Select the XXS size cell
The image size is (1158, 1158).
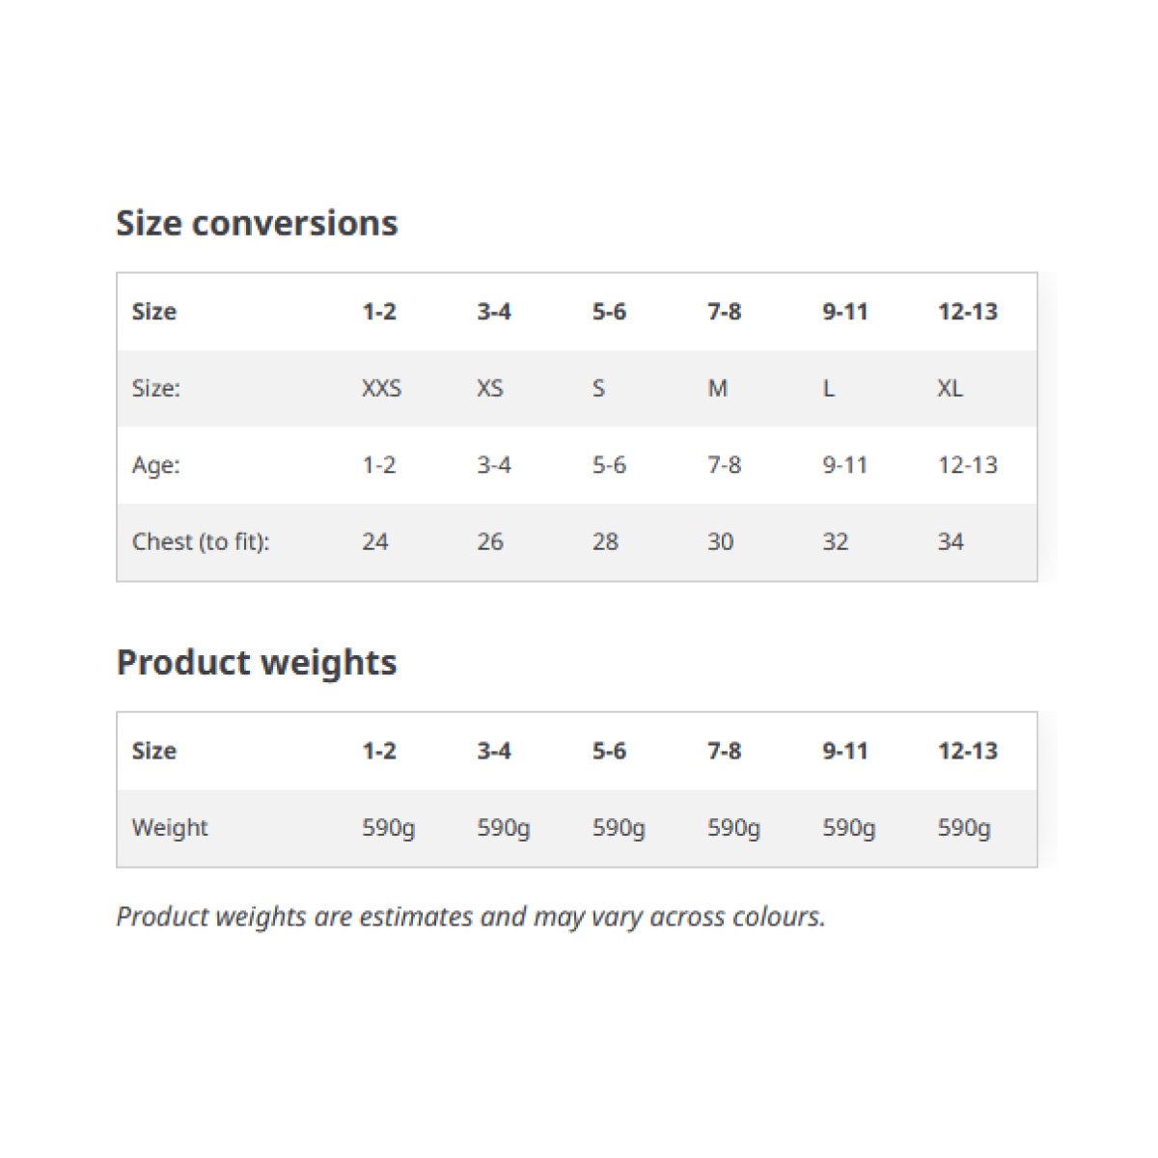tap(381, 388)
